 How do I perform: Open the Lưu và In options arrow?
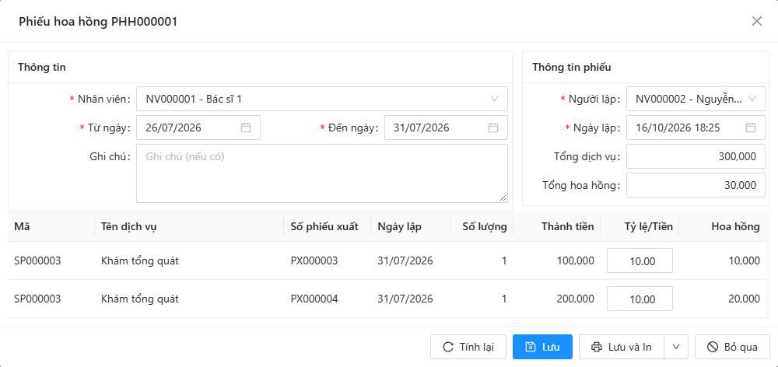click(x=677, y=347)
